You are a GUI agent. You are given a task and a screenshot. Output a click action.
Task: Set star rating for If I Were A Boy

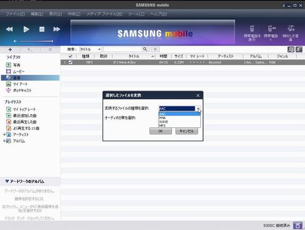(x=197, y=62)
